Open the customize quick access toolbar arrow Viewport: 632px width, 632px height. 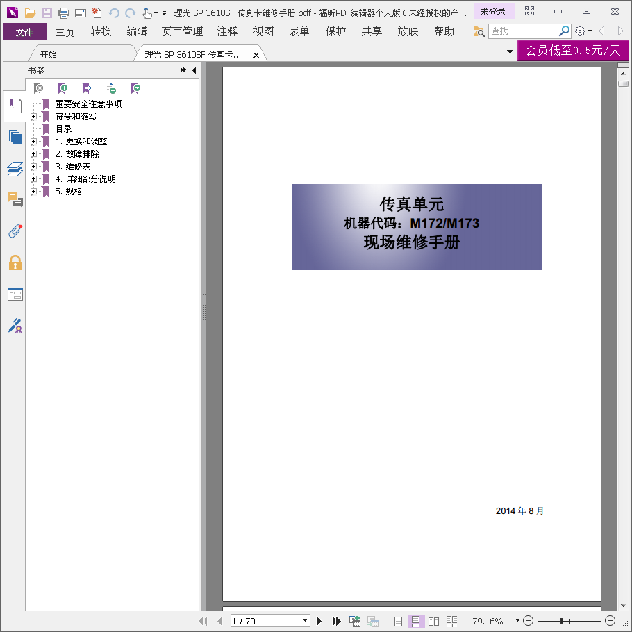pos(164,13)
